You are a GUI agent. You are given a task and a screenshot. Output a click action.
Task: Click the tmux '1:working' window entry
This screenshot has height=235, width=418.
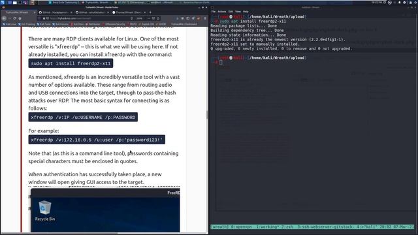[x=268, y=227]
